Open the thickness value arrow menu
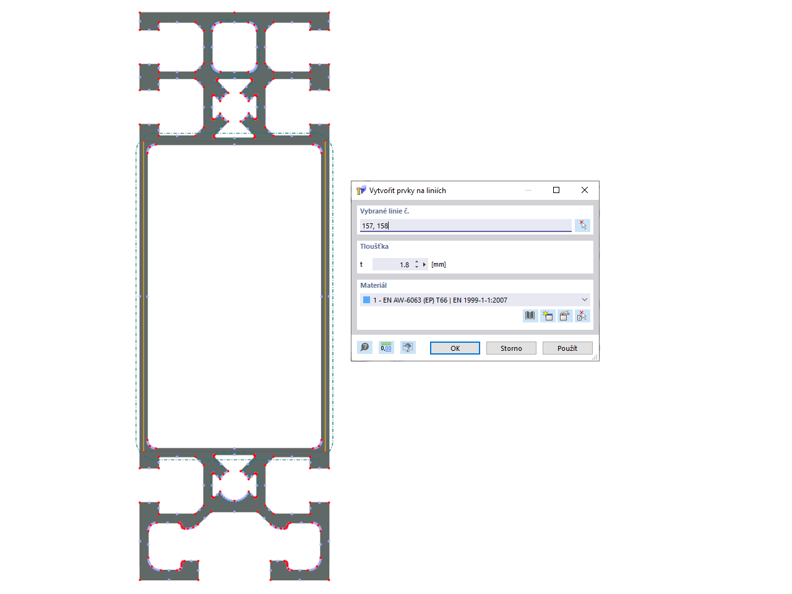Image resolution: width=792 pixels, height=594 pixels. click(x=424, y=265)
